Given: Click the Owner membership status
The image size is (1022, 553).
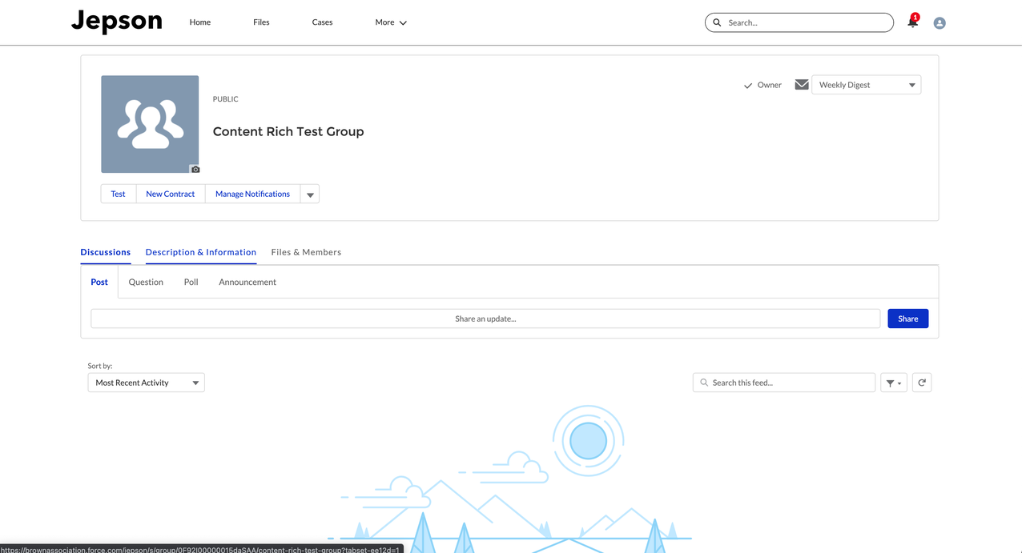Looking at the screenshot, I should coord(762,85).
